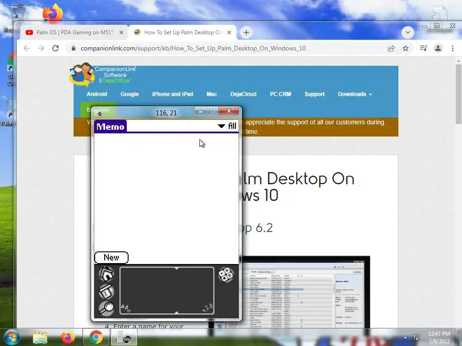462x346 pixels.
Task: Show hidden system tray icons
Action: pyautogui.click(x=406, y=337)
